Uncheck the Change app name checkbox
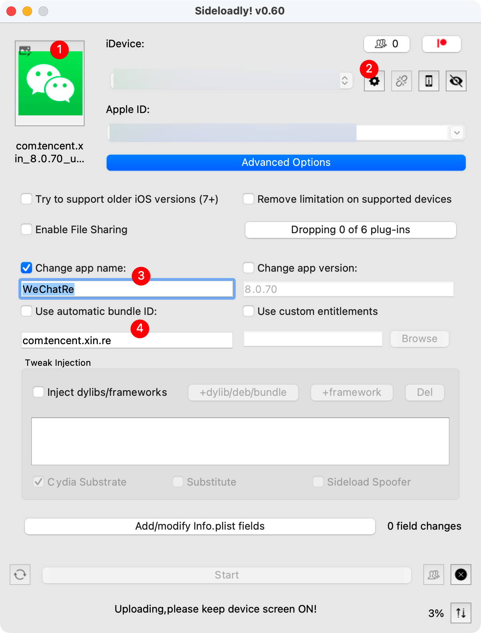Image resolution: width=481 pixels, height=633 pixels. (27, 268)
